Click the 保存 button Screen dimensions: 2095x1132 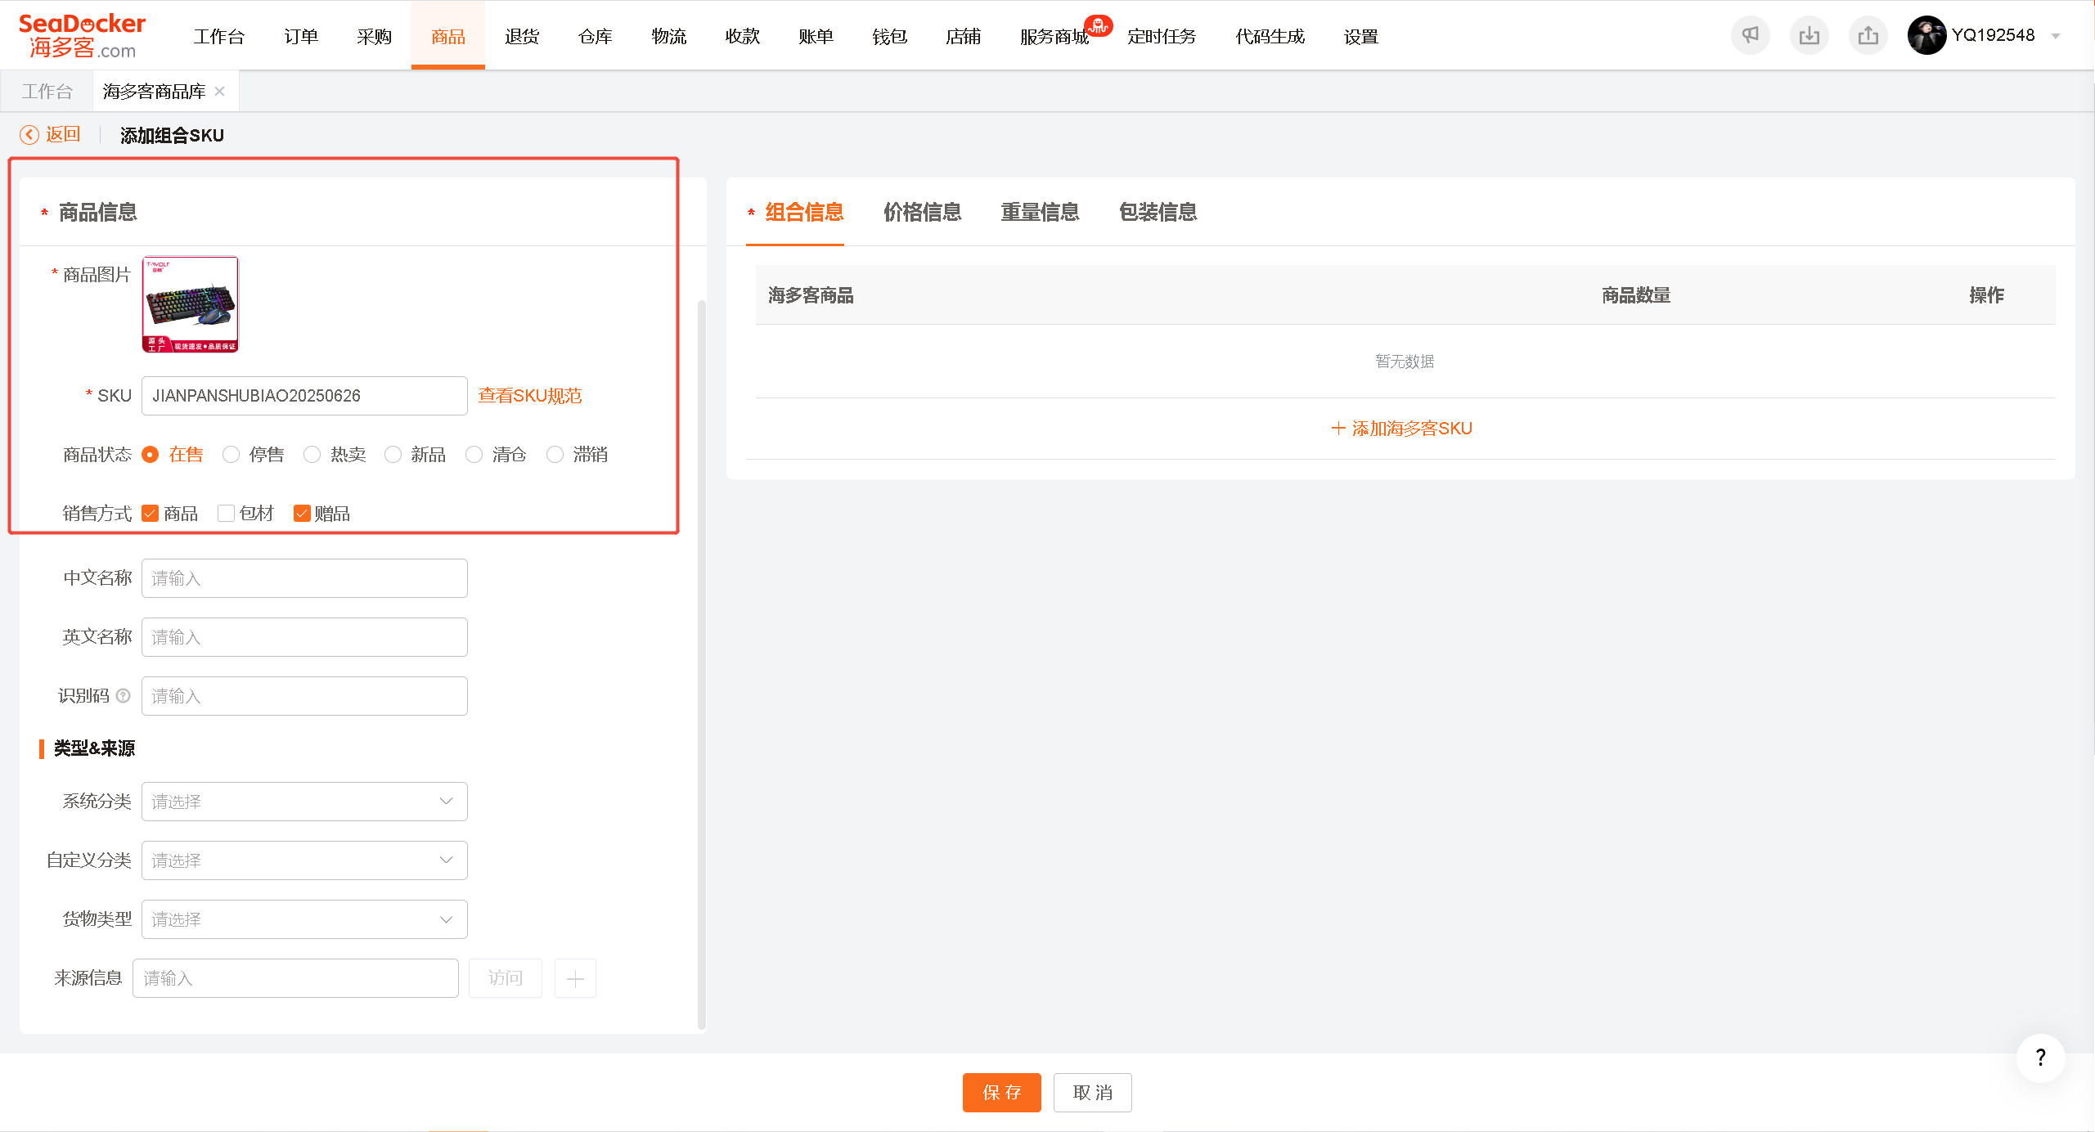tap(1002, 1093)
